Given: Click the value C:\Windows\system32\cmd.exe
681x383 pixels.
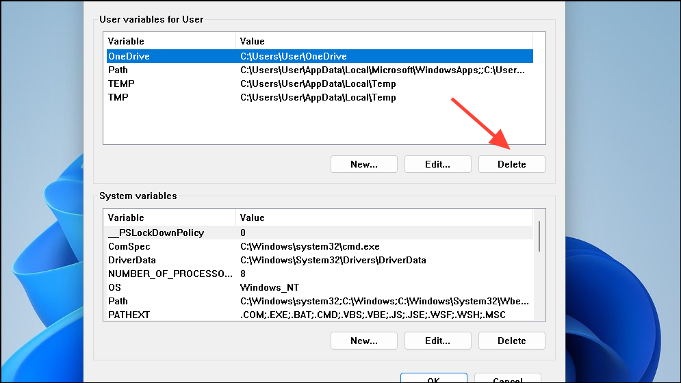Looking at the screenshot, I should (310, 246).
